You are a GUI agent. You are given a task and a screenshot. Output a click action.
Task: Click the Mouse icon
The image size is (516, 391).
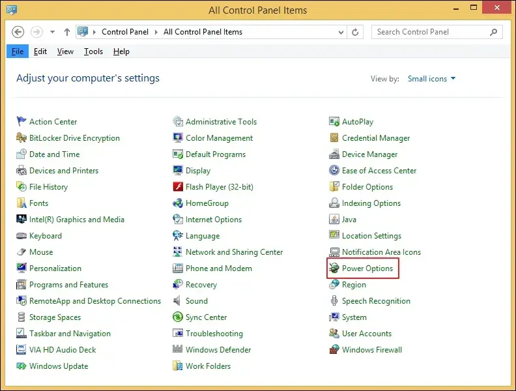pos(21,252)
